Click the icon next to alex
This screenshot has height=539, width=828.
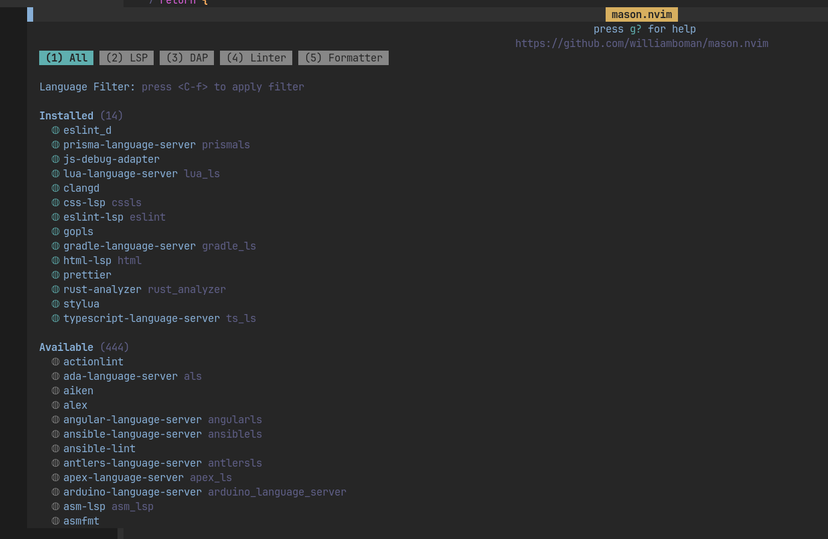coord(55,405)
